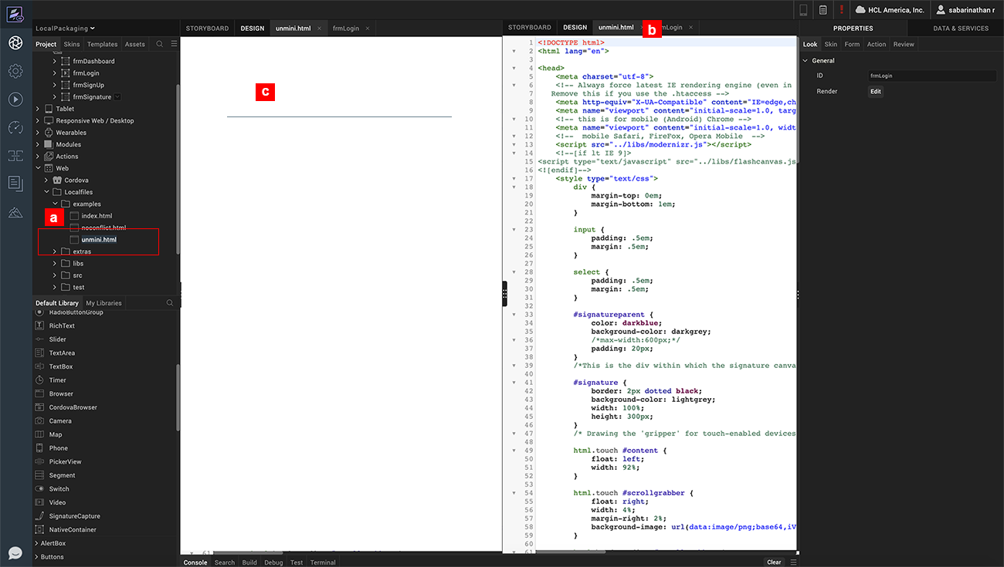Click the mobile device preview icon in top bar
Screen dimensions: 1004x567
pyautogui.click(x=803, y=10)
